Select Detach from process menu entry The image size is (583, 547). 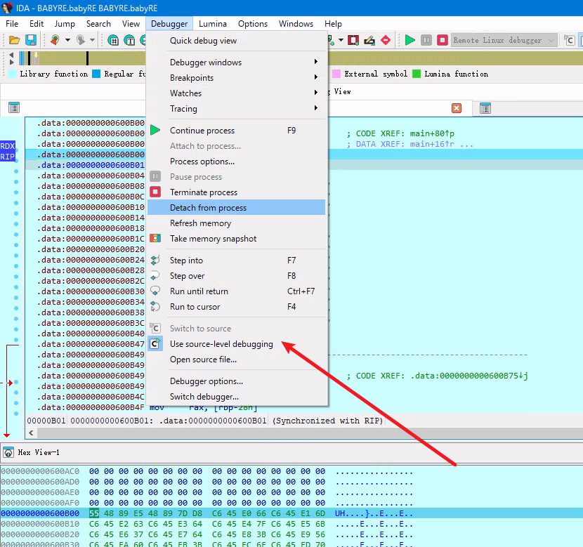(x=208, y=208)
